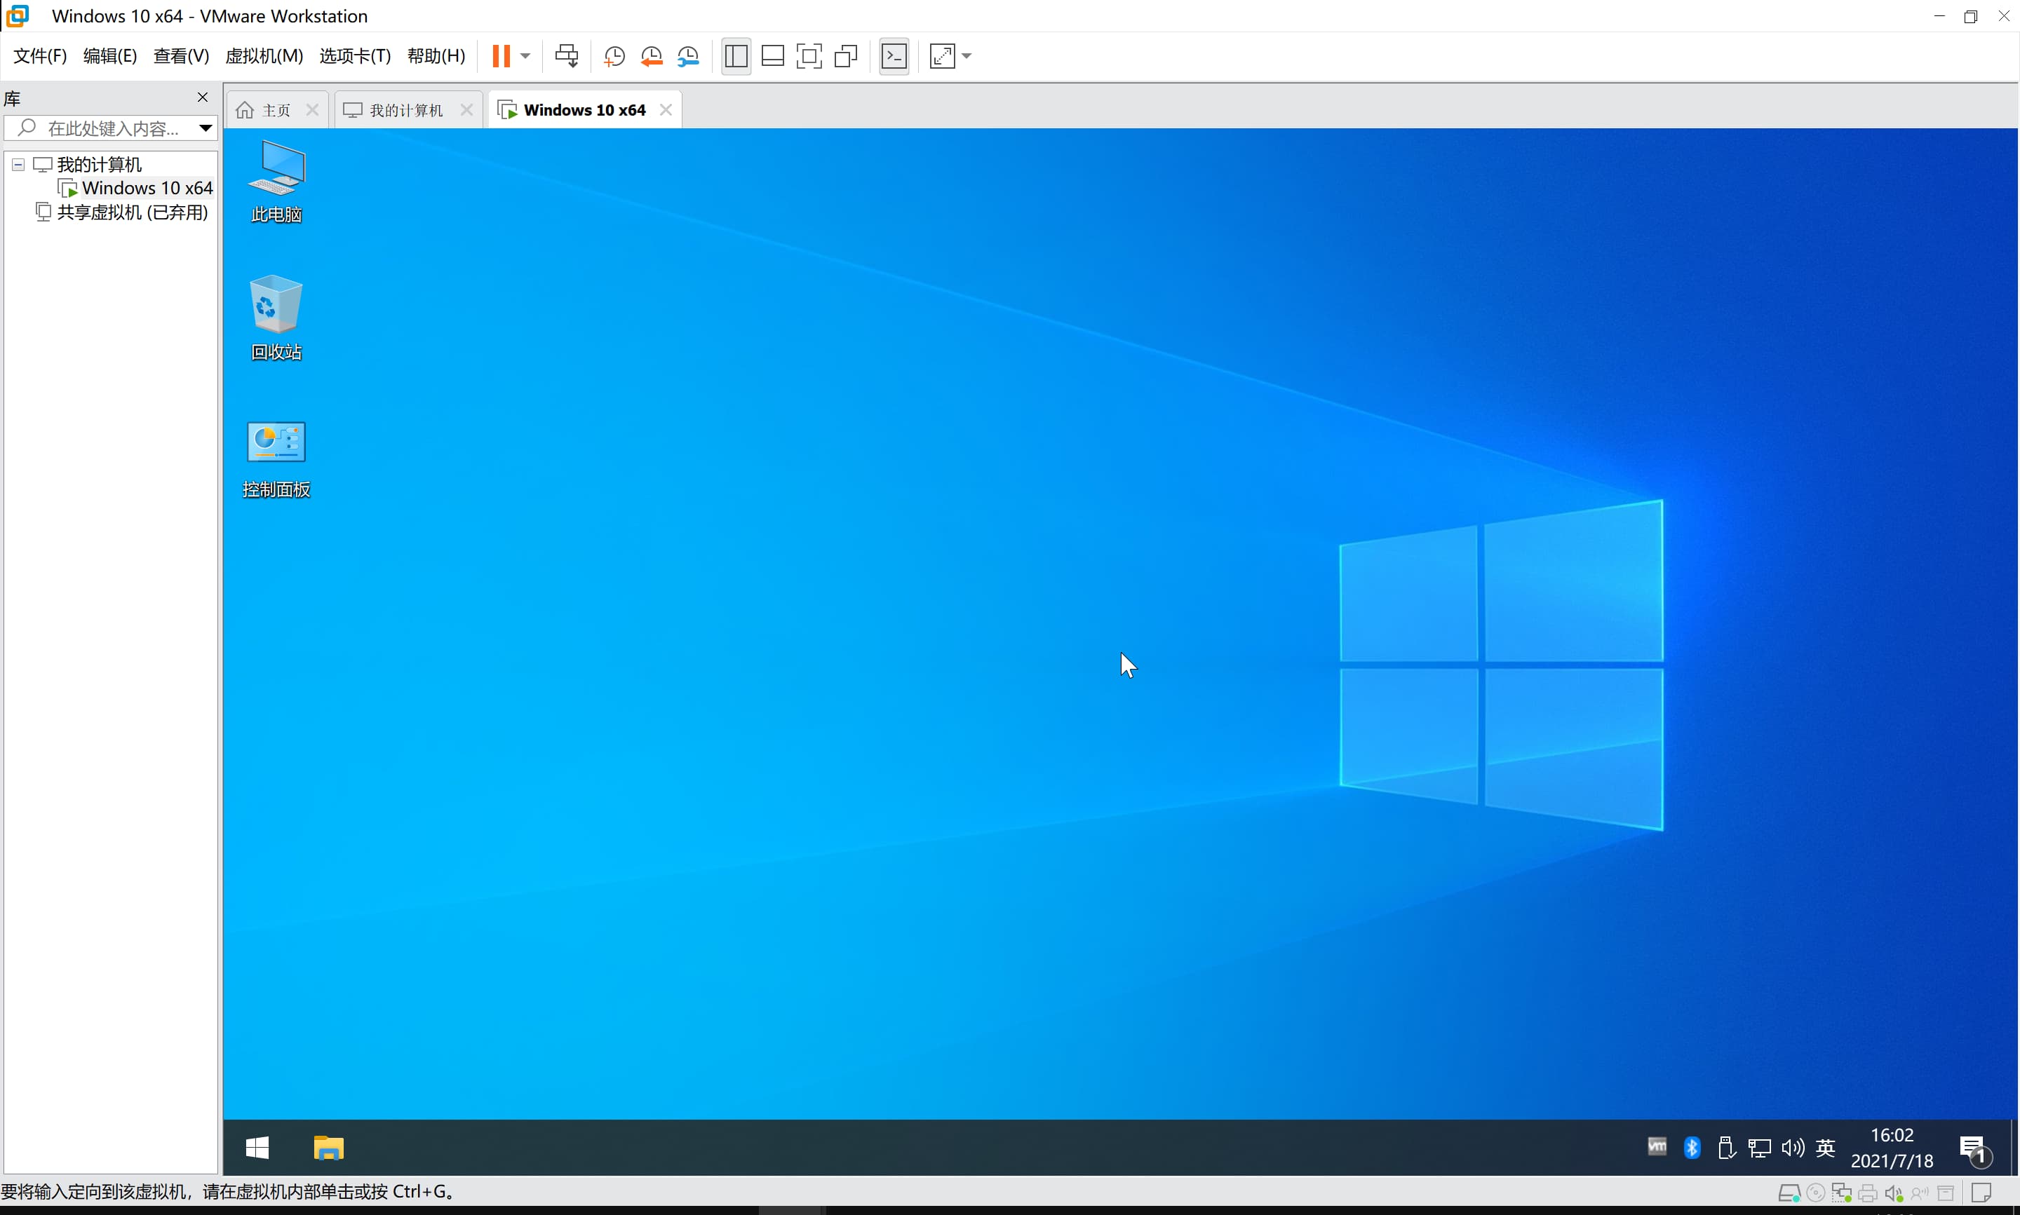
Task: Collapse the 我的计算机 tree node
Action: point(18,164)
